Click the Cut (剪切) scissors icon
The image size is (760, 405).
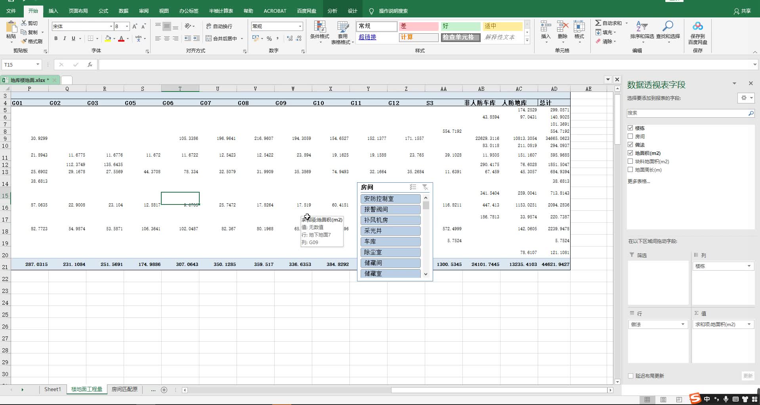tap(24, 23)
